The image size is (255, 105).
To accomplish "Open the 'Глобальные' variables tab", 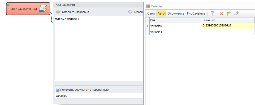I will coord(196,13).
